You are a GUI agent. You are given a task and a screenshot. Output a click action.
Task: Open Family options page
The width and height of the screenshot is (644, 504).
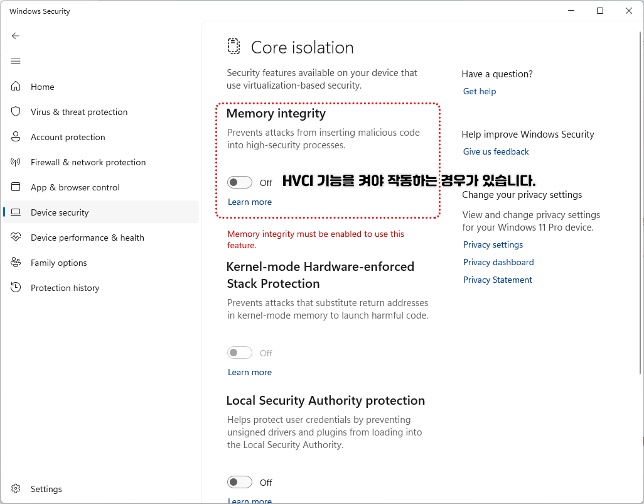[x=101, y=263]
